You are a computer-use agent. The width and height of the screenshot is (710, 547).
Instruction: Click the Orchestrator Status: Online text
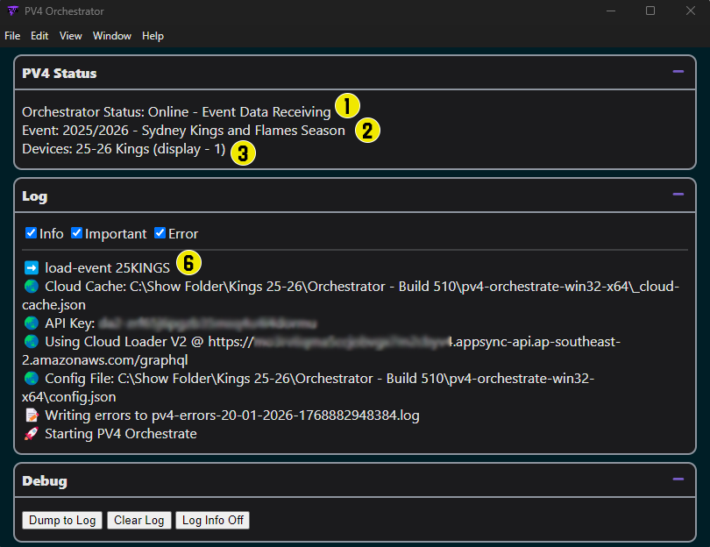pos(176,112)
